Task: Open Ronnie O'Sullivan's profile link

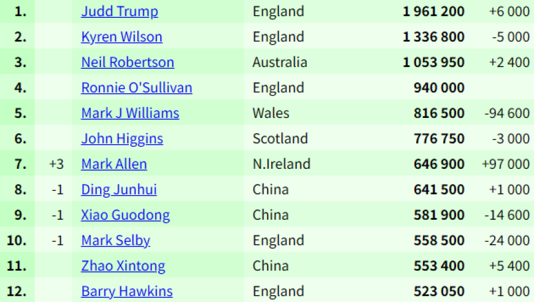Action: click(136, 88)
